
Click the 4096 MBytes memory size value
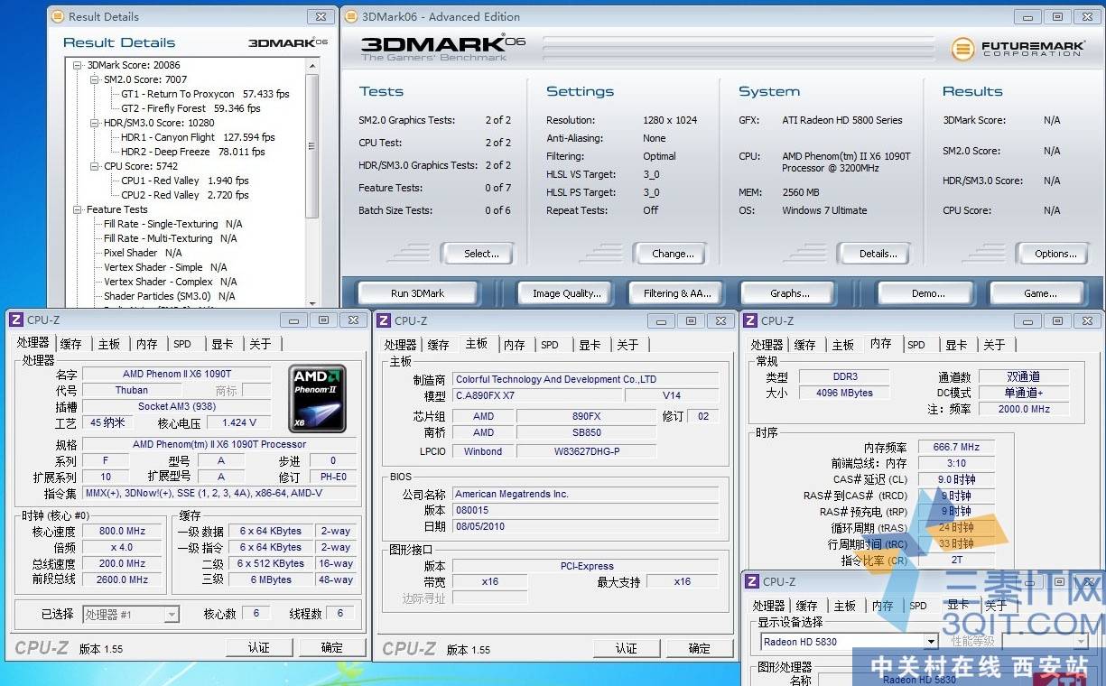845,393
